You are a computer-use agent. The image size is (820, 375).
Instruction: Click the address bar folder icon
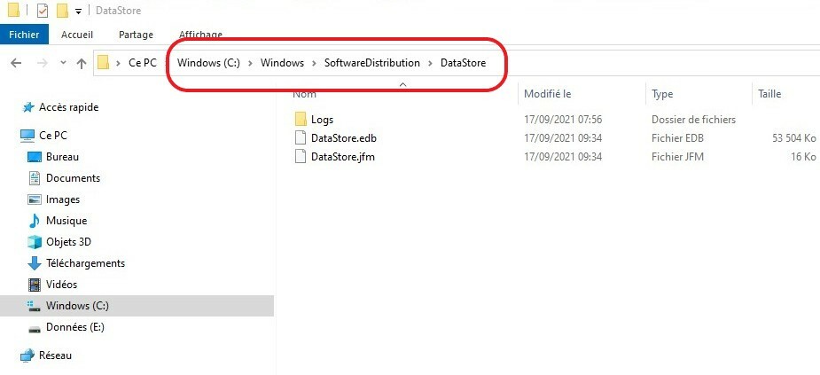point(104,63)
